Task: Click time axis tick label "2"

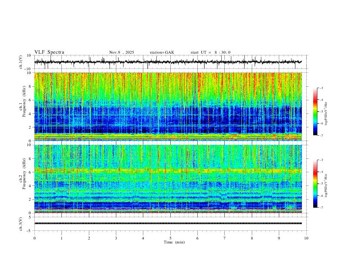Action: coord(89,238)
